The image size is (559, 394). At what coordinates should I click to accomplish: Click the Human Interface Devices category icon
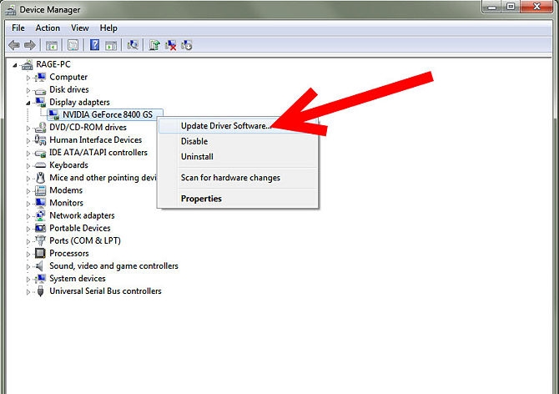pos(40,139)
